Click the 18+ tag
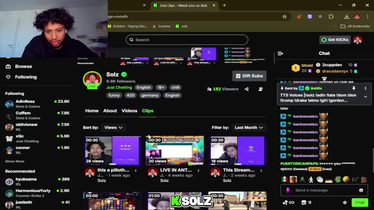 coord(161,87)
